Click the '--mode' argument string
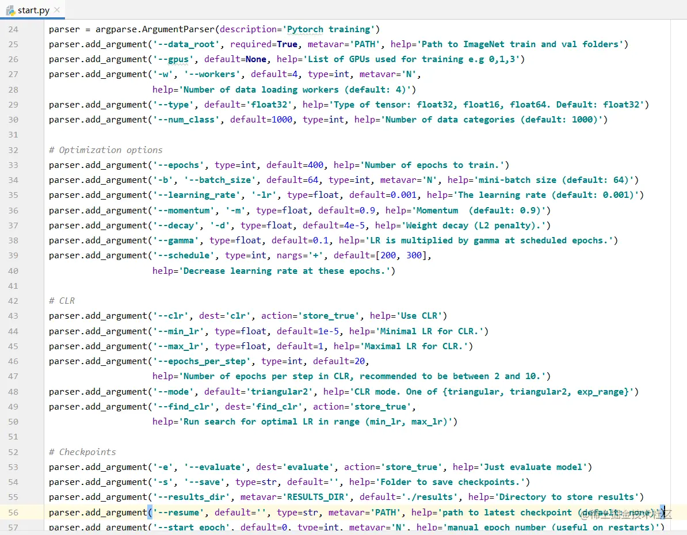The width and height of the screenshot is (687, 535). tap(174, 392)
